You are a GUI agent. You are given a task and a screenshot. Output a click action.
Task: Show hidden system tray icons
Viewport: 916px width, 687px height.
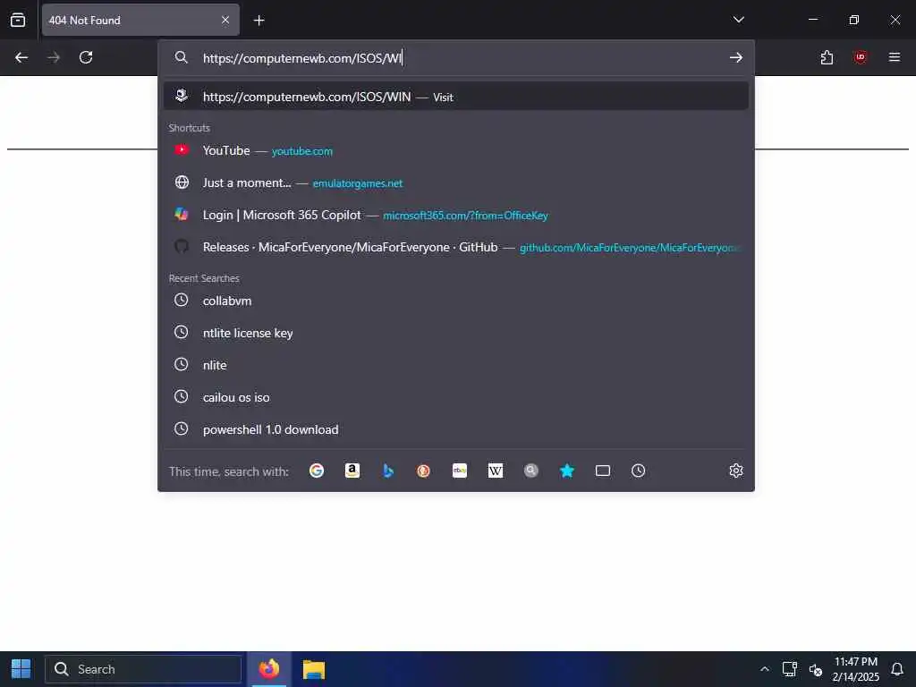tap(764, 669)
